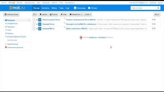Flag the Команда Почты message
Screen dimensions: 164x92
point(65,23)
